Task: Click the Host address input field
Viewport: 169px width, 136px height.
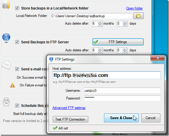Action: 106,75
